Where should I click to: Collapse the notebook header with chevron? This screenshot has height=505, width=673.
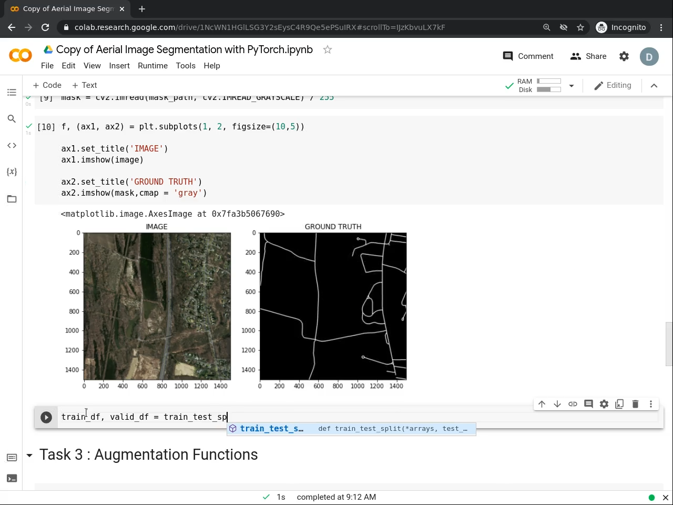(654, 86)
